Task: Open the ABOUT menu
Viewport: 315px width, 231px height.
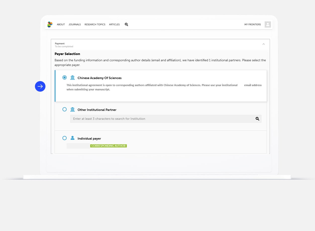Action: pos(61,25)
